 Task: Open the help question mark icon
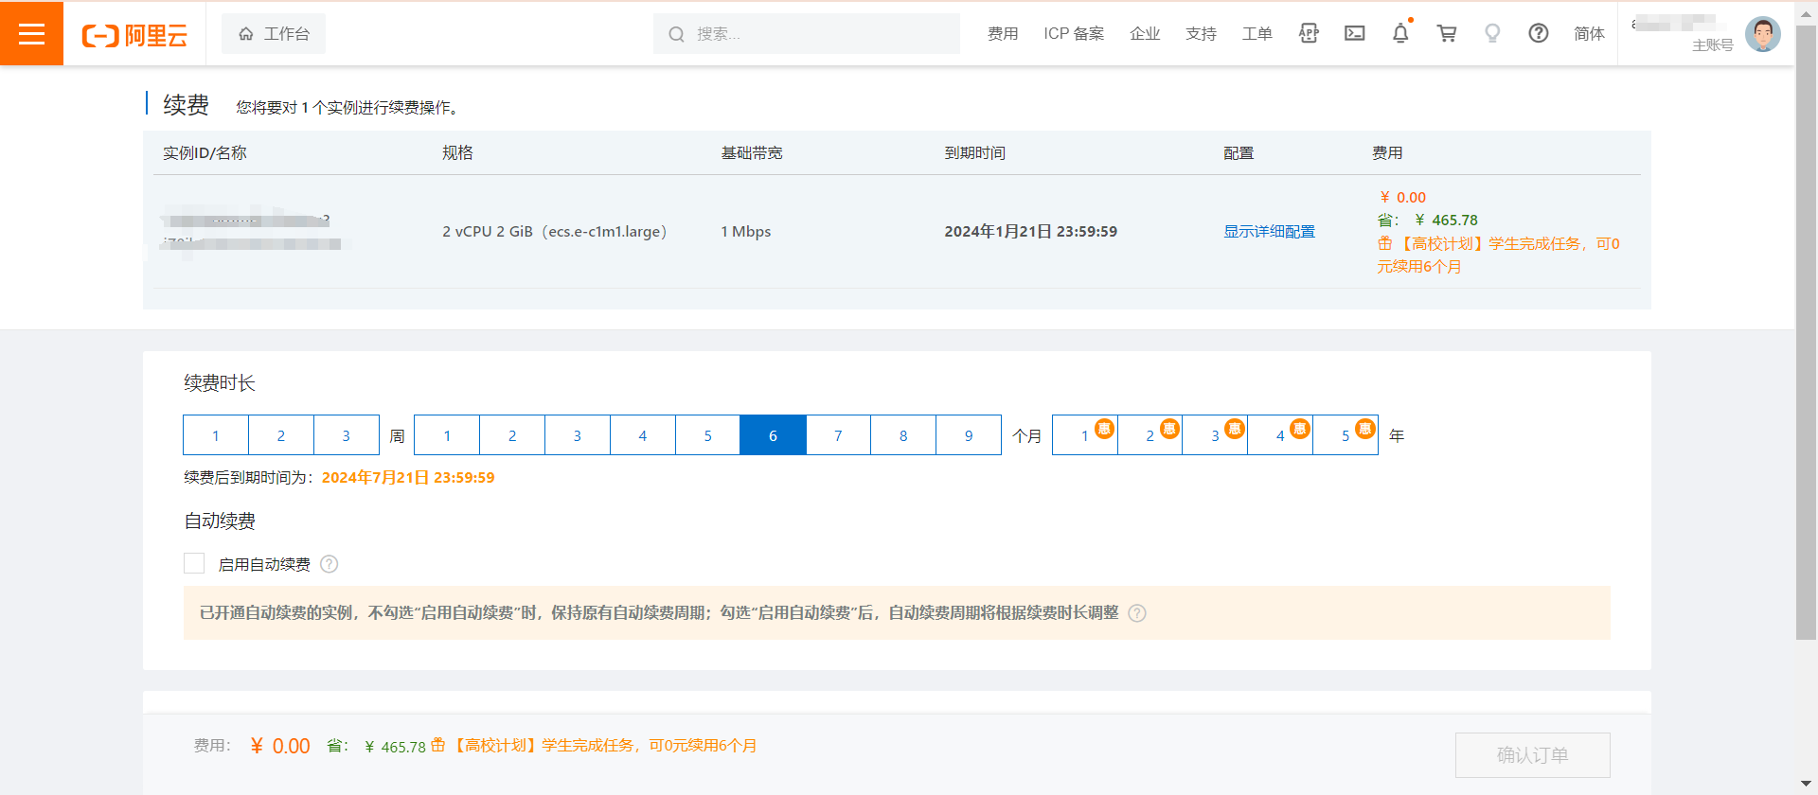click(x=1539, y=33)
